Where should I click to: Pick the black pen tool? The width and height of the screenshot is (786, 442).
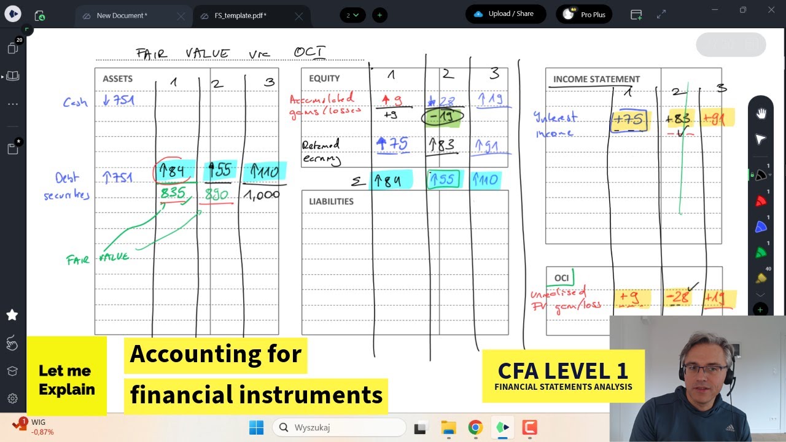click(x=761, y=175)
